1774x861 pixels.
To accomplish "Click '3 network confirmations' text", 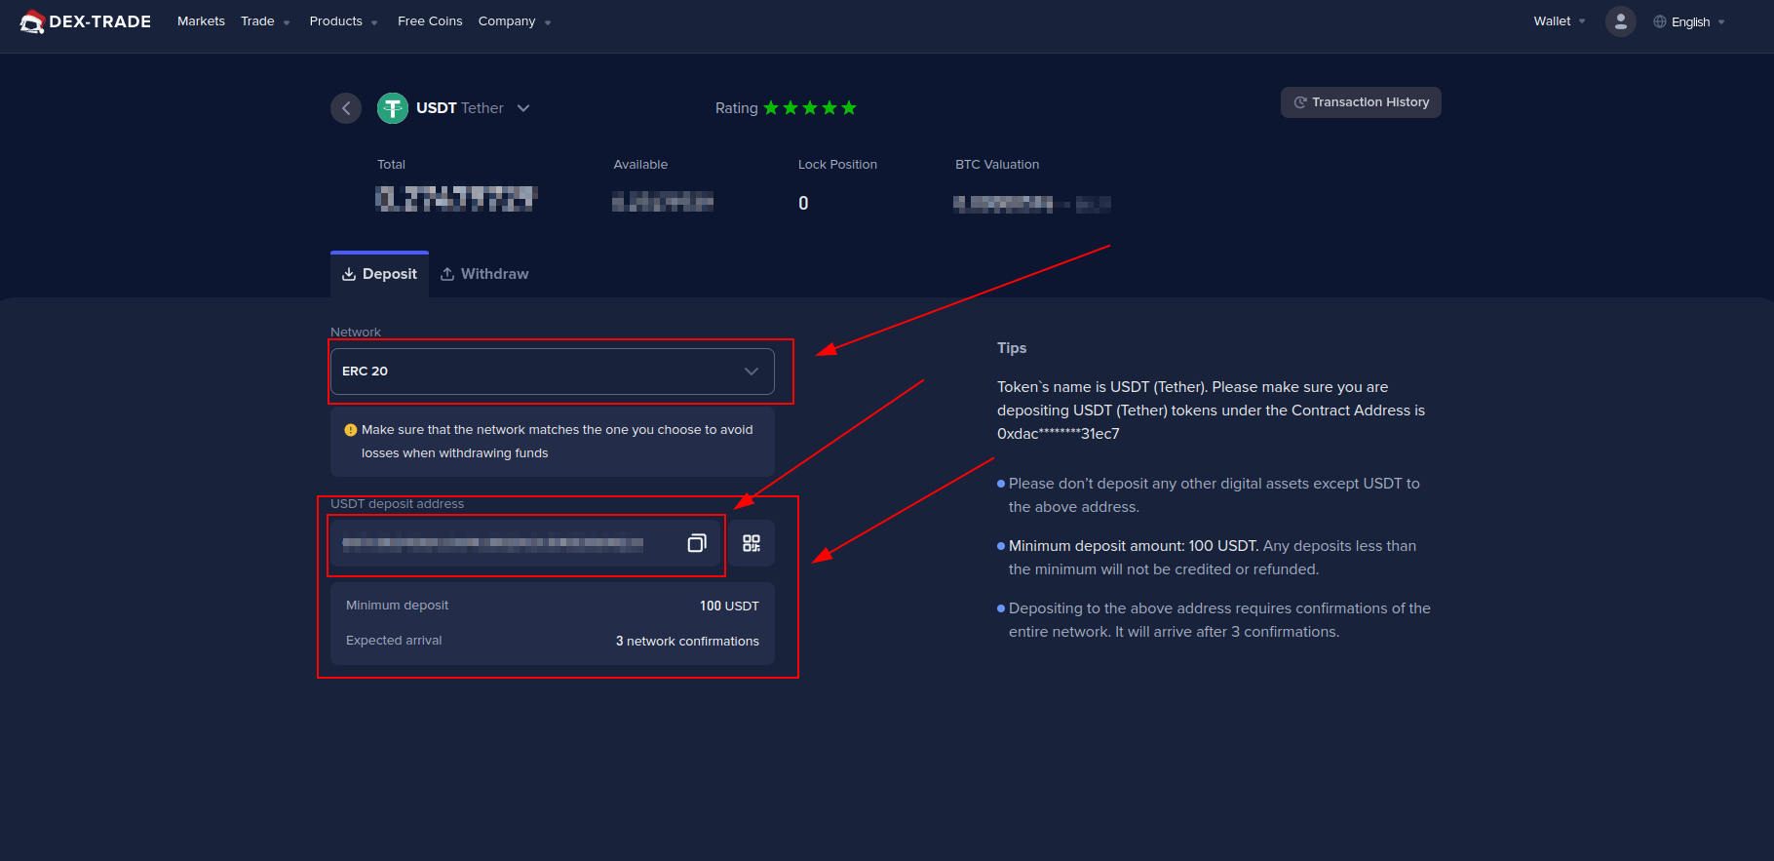I will (x=687, y=641).
